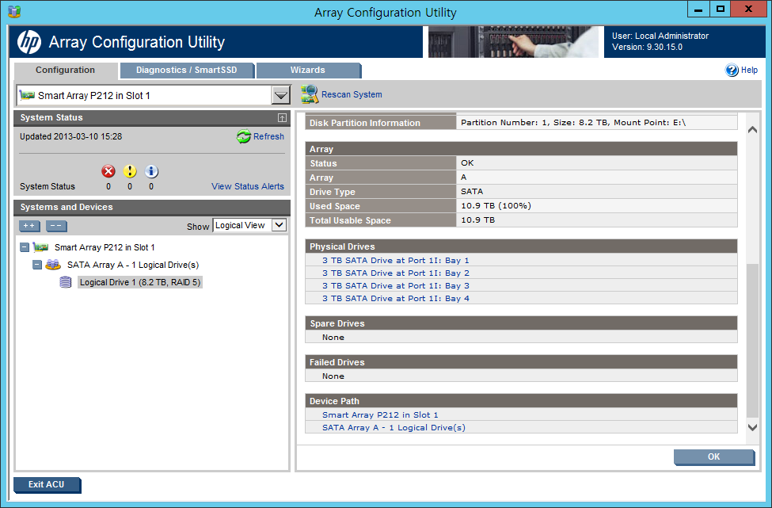Viewport: 772px width, 508px height.
Task: Click the Help question mark icon
Action: click(732, 70)
